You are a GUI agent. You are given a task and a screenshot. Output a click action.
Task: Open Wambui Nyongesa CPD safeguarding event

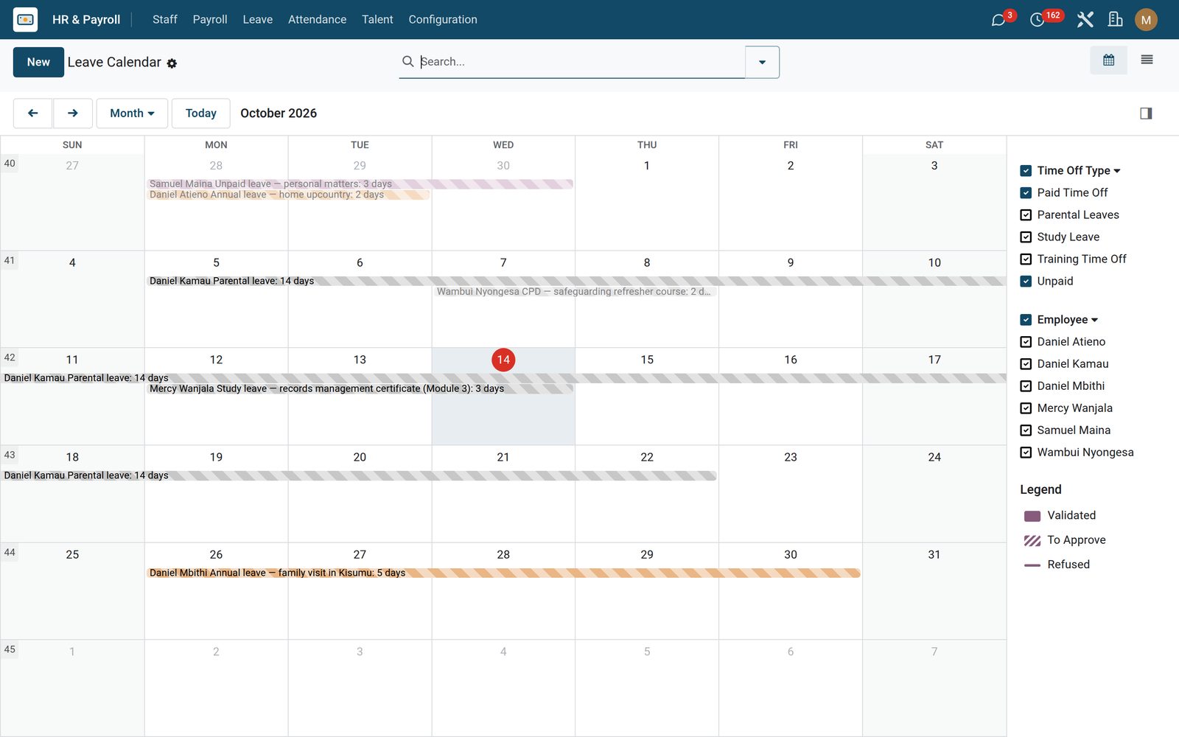tap(575, 292)
